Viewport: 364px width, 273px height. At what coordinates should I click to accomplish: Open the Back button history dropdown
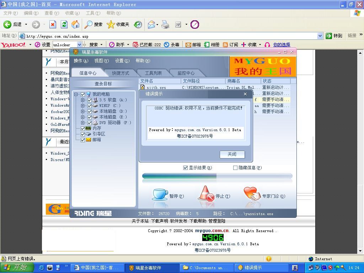point(26,25)
